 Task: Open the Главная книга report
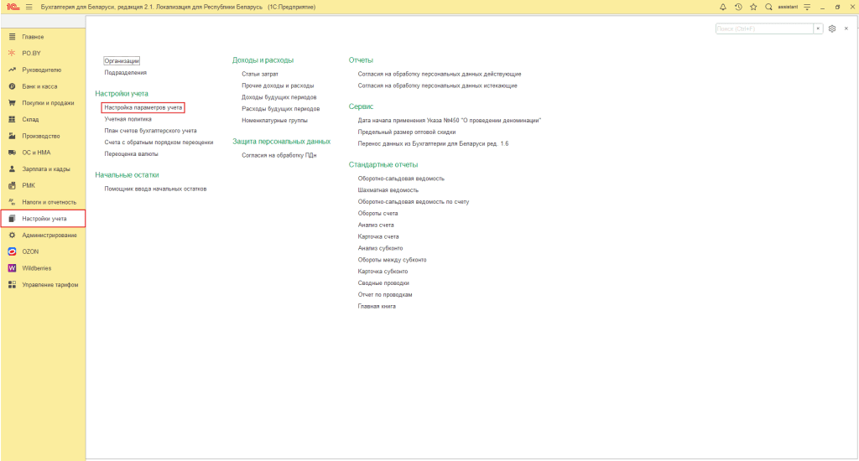coord(377,307)
